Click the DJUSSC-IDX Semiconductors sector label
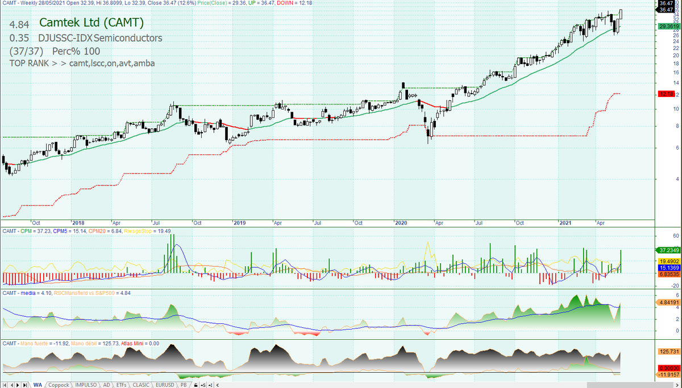This screenshot has width=682, height=388. pos(100,38)
